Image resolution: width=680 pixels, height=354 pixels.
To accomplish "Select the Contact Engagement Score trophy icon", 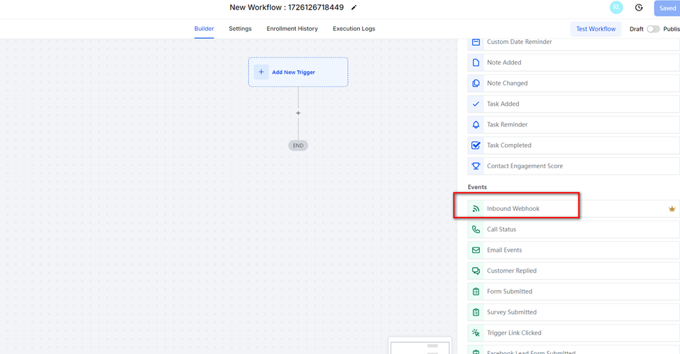I will 476,166.
